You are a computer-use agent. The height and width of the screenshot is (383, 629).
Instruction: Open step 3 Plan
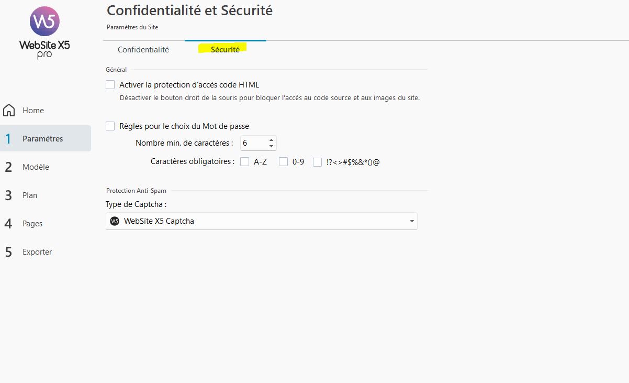point(30,195)
